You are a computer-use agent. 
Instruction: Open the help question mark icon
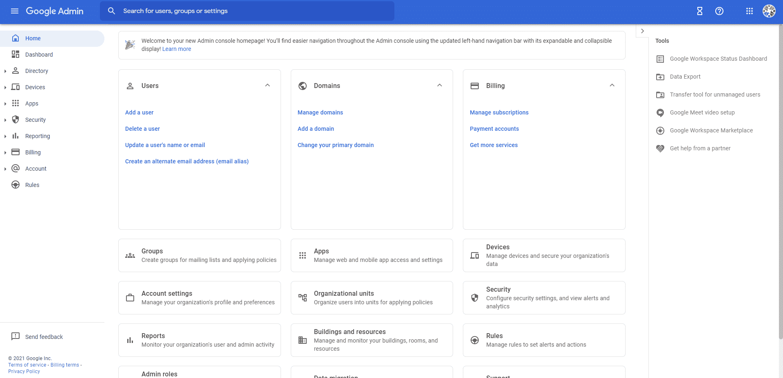pyautogui.click(x=719, y=11)
